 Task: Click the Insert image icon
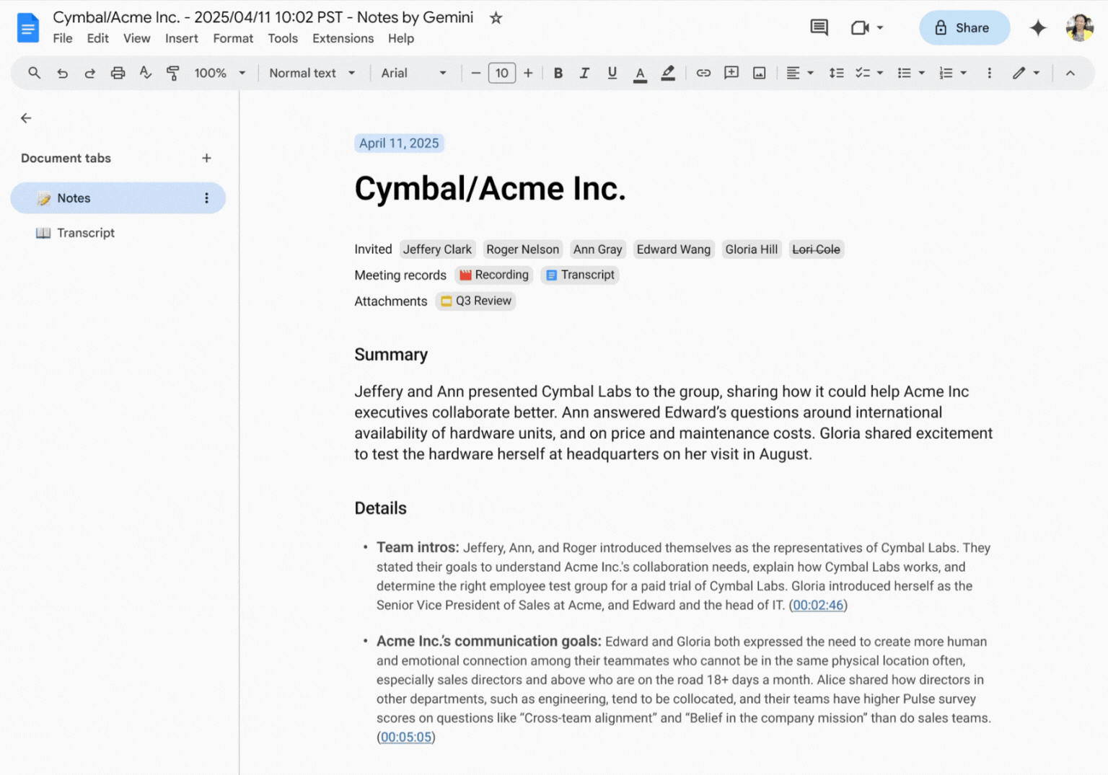pos(759,73)
